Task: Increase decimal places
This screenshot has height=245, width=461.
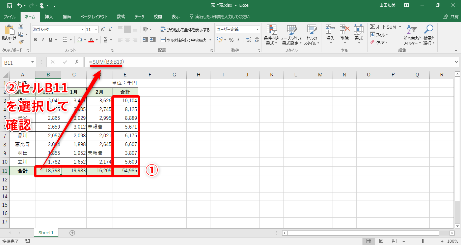Action: click(249, 40)
